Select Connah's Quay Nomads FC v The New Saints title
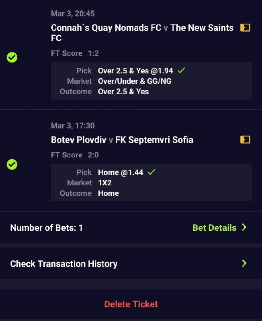Screen dimensions: 262x321 142,33
